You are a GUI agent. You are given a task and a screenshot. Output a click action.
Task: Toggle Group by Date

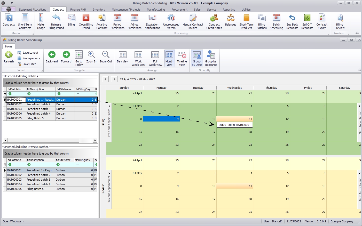click(197, 55)
